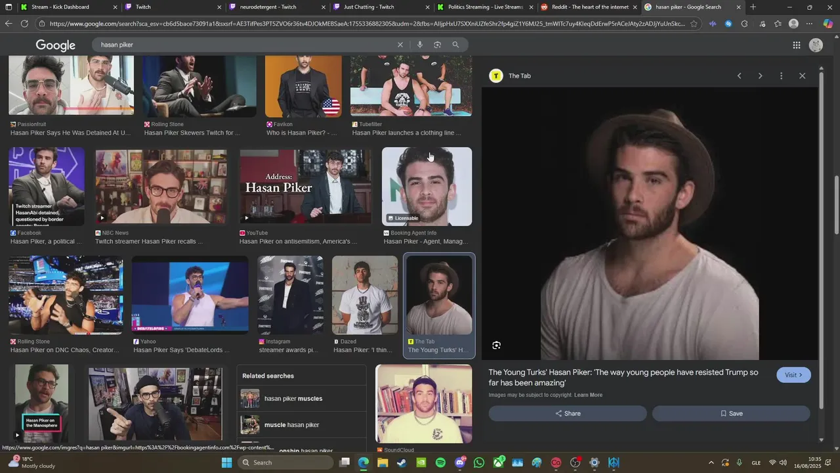840x473 pixels.
Task: Click the Google logo
Action: click(56, 45)
